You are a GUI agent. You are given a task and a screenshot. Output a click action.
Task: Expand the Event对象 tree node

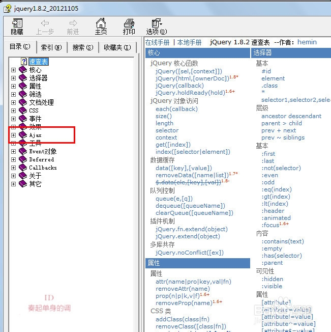point(13,151)
